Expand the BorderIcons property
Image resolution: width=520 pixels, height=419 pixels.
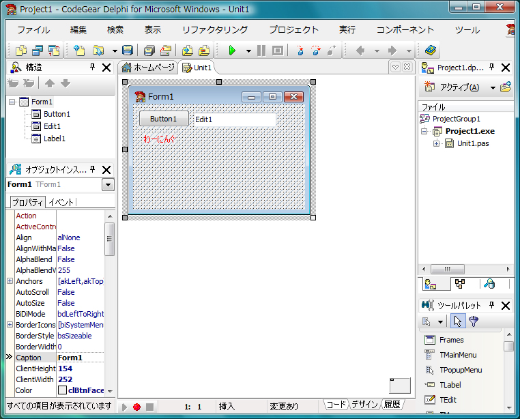[x=10, y=324]
